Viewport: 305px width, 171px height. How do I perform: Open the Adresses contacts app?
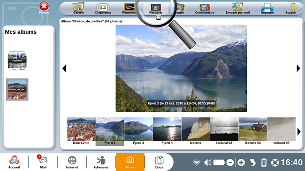tap(101, 162)
